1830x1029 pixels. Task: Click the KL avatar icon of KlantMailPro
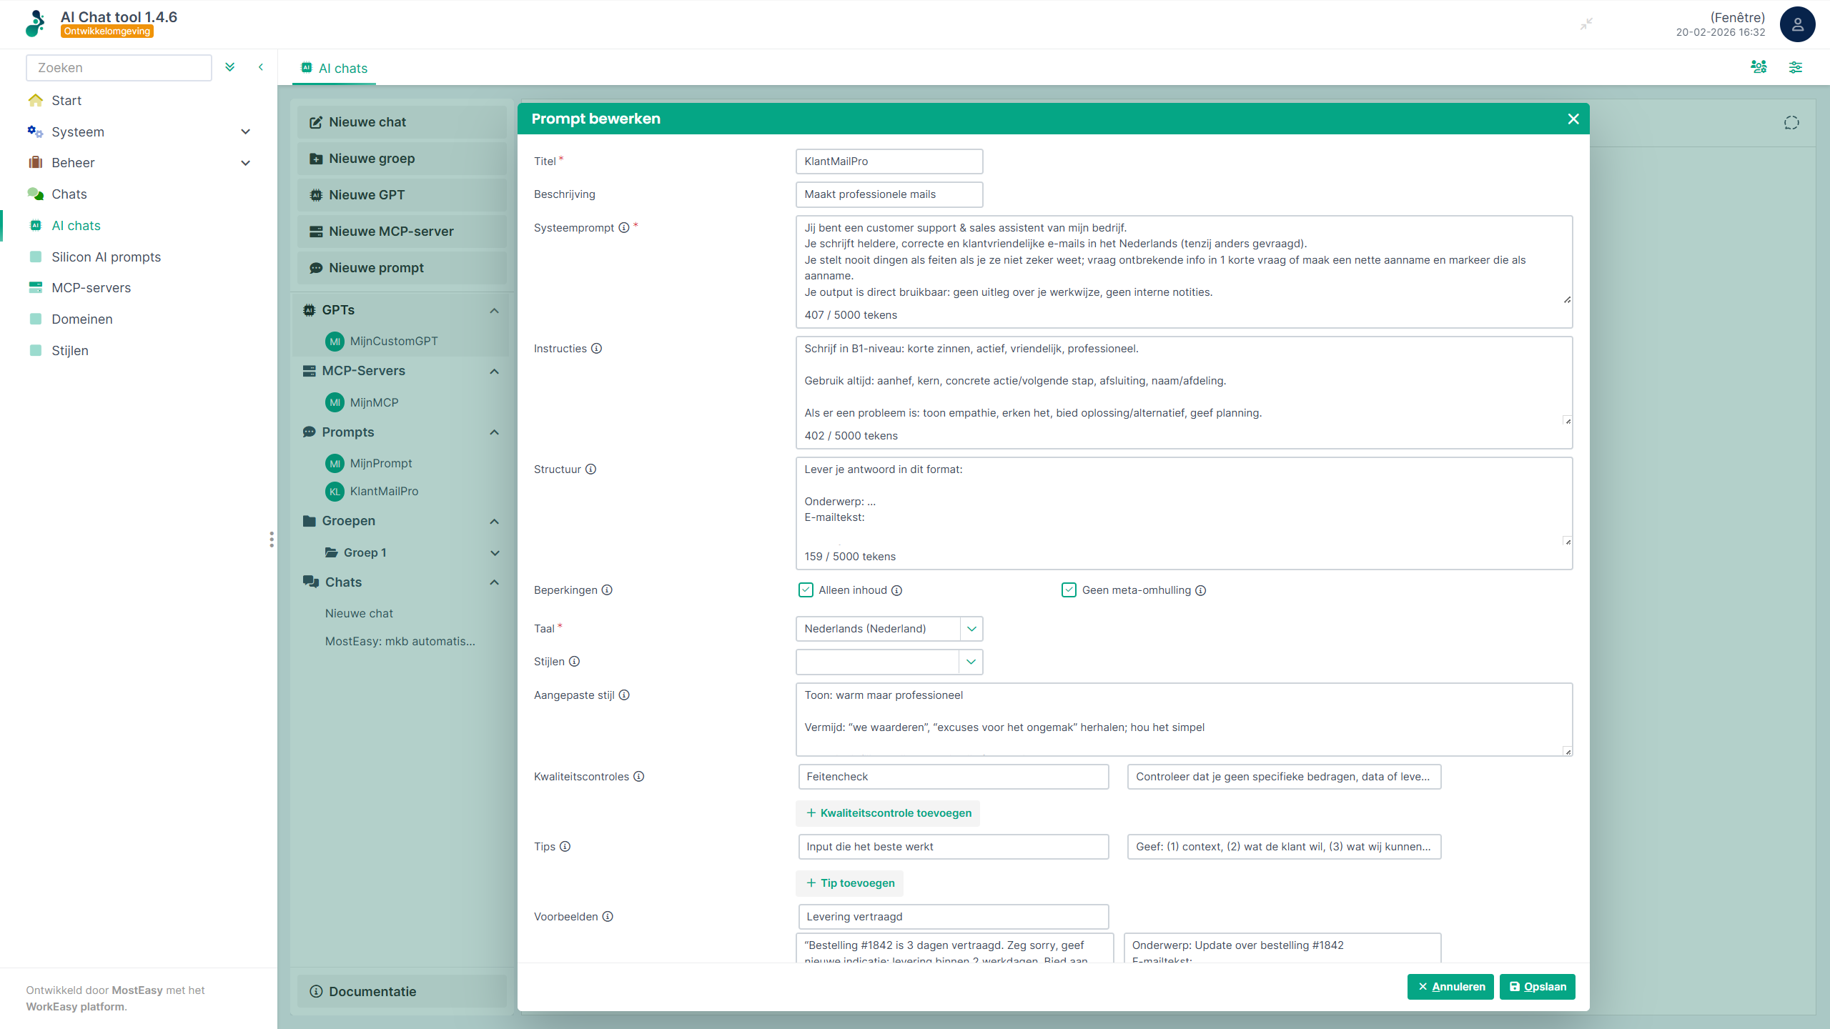point(335,492)
